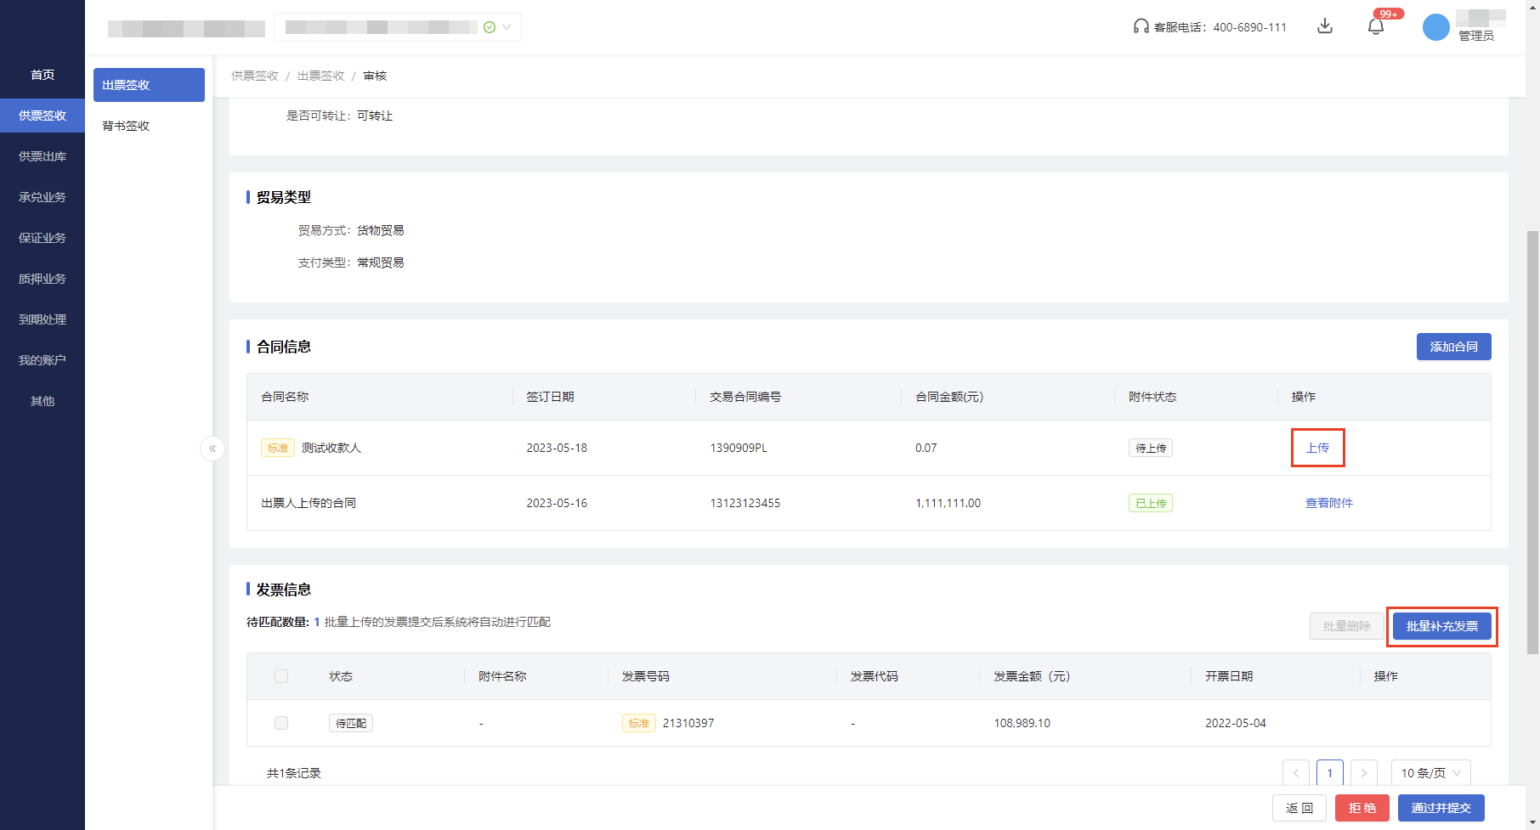This screenshot has width=1540, height=830.
Task: Click 上传 link for 测试收款人 contract
Action: (x=1317, y=448)
